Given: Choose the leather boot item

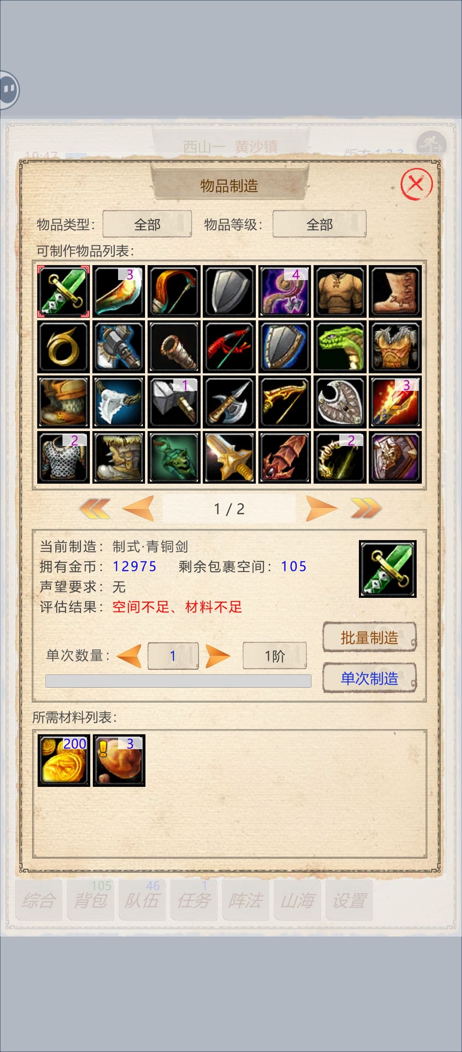Looking at the screenshot, I should (395, 291).
